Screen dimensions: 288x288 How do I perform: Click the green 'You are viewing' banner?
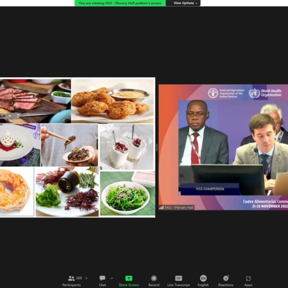click(x=120, y=3)
